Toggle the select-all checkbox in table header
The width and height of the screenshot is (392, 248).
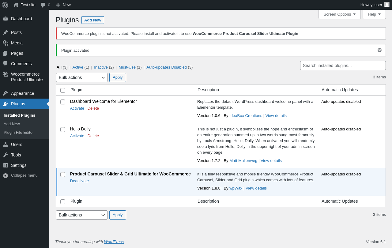63,90
